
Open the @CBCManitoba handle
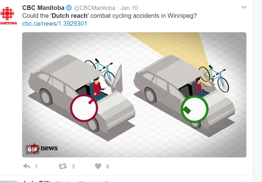tap(94, 8)
